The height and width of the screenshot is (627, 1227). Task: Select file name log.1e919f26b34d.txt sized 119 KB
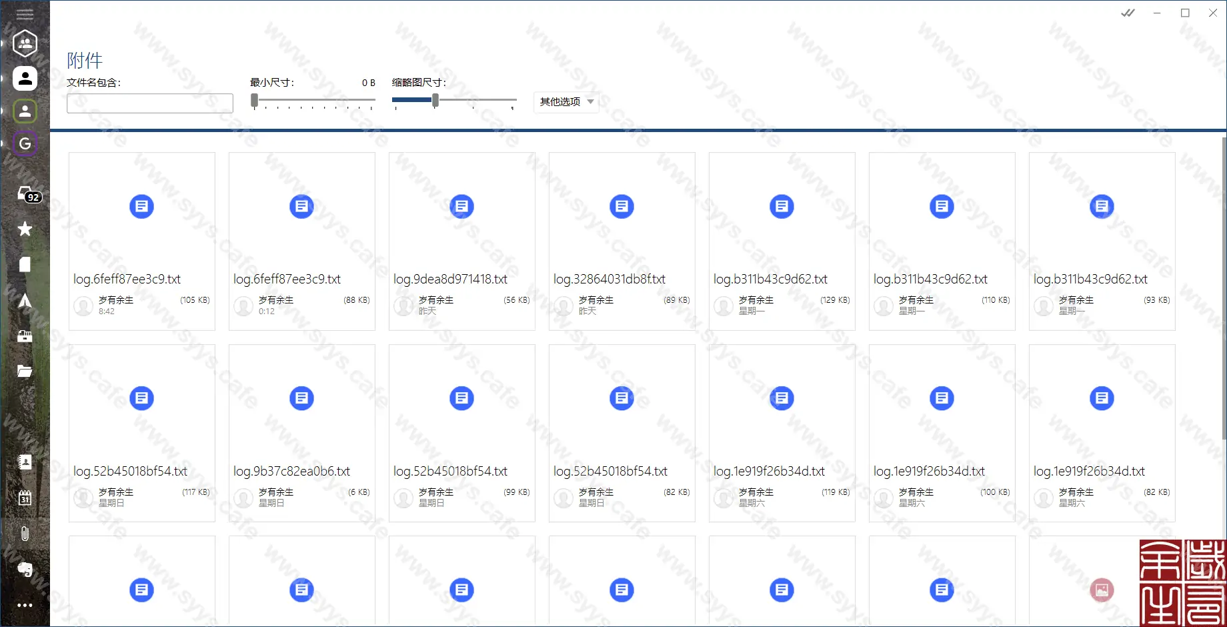(x=769, y=471)
